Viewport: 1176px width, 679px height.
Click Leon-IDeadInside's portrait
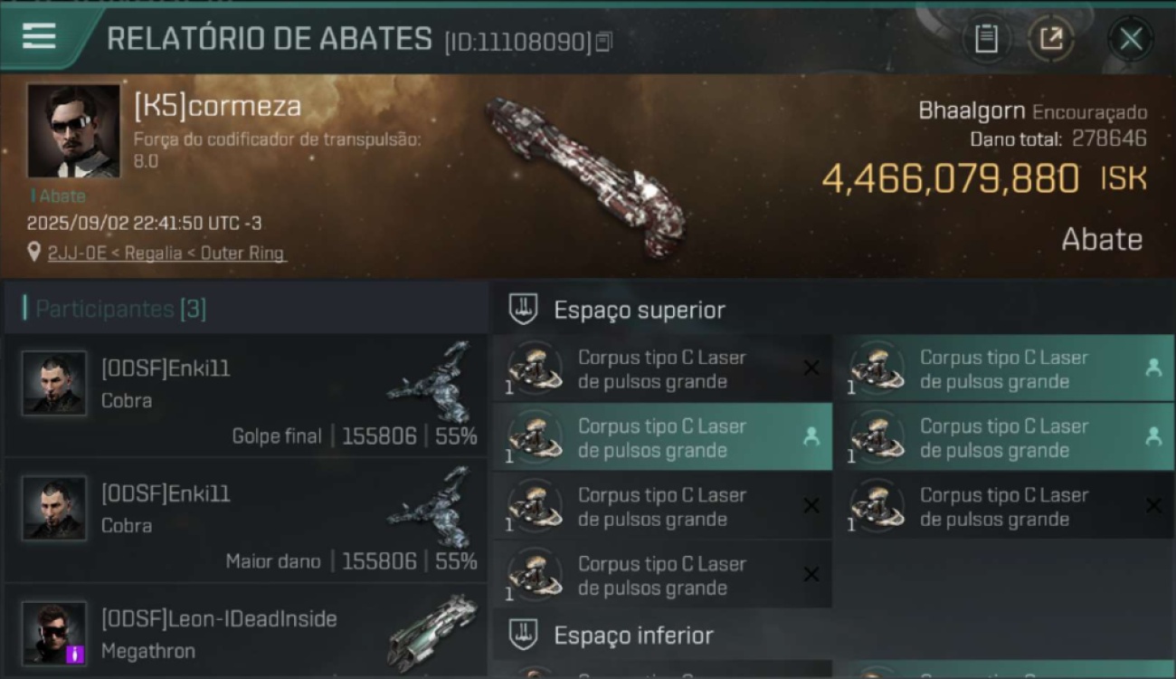coord(54,633)
